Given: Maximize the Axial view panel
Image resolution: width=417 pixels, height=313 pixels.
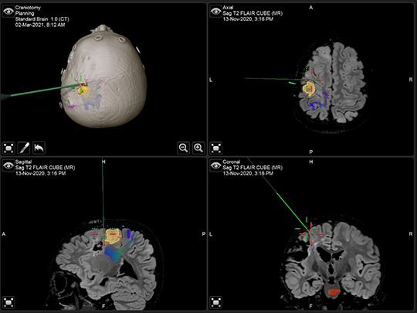Looking at the screenshot, I should (x=216, y=148).
